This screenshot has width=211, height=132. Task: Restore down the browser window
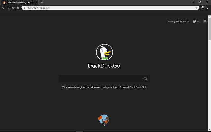tap(200, 2)
